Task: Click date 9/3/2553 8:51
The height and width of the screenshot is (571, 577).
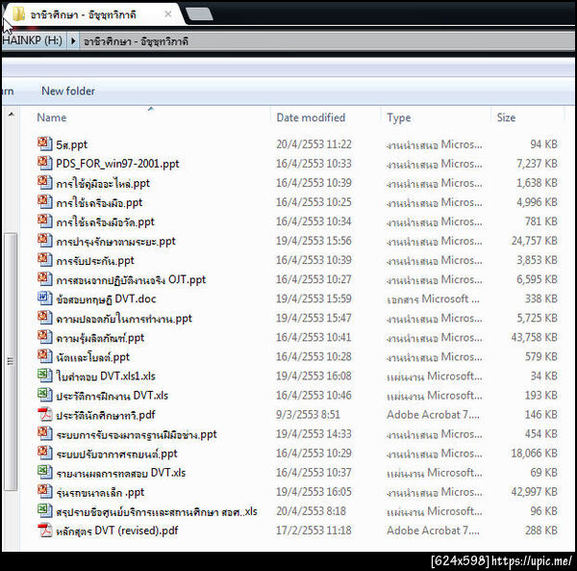Action: (x=308, y=414)
